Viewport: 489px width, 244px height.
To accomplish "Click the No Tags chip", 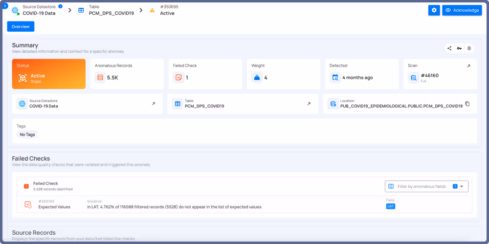I will click(27, 135).
